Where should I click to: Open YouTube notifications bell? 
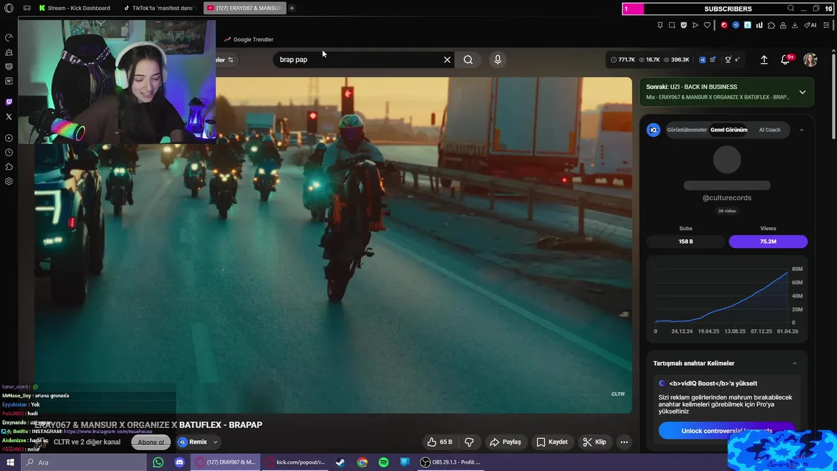pos(785,60)
